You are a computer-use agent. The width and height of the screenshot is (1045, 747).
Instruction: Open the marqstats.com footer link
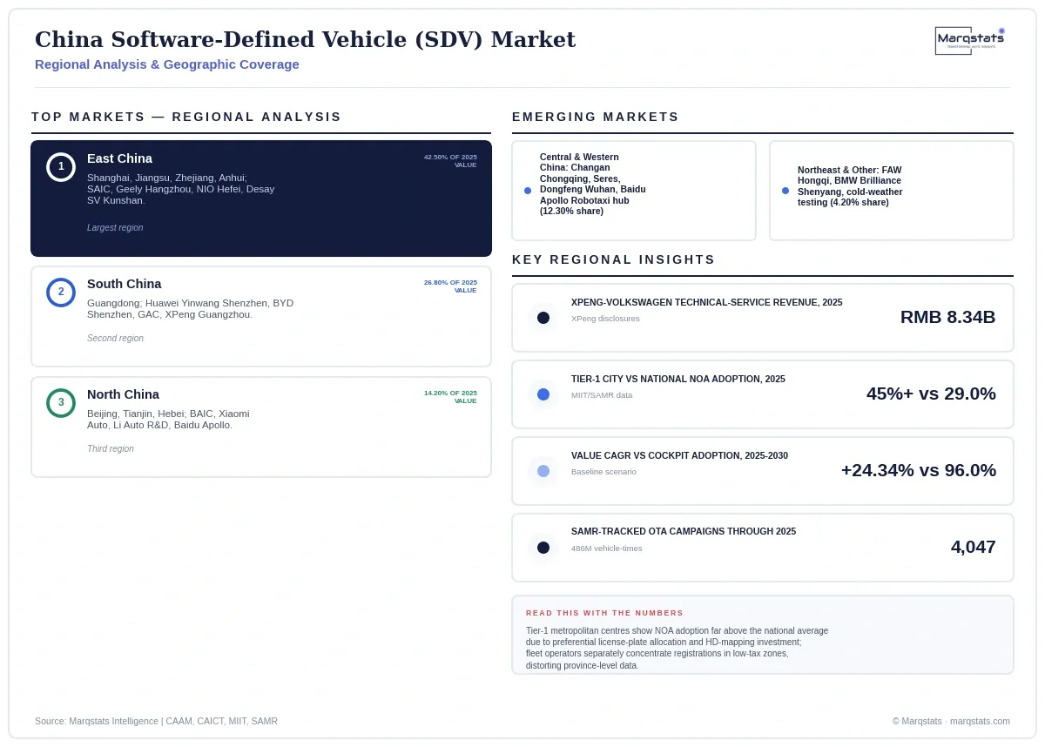coord(980,721)
